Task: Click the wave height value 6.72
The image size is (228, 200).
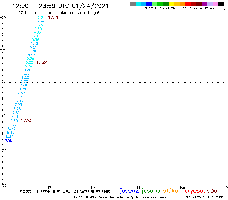Action: point(22,89)
